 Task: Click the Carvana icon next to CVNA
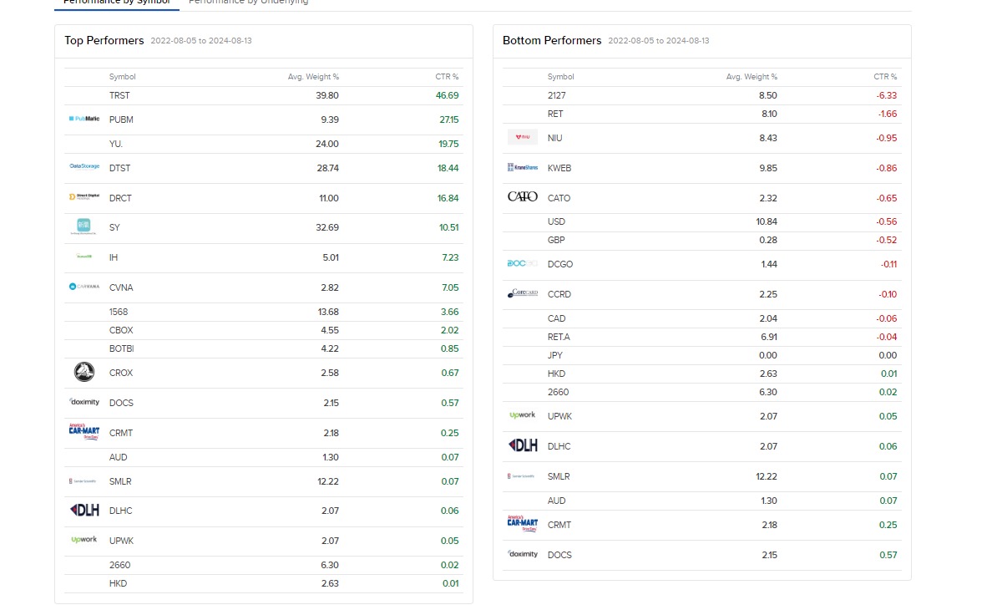point(84,287)
